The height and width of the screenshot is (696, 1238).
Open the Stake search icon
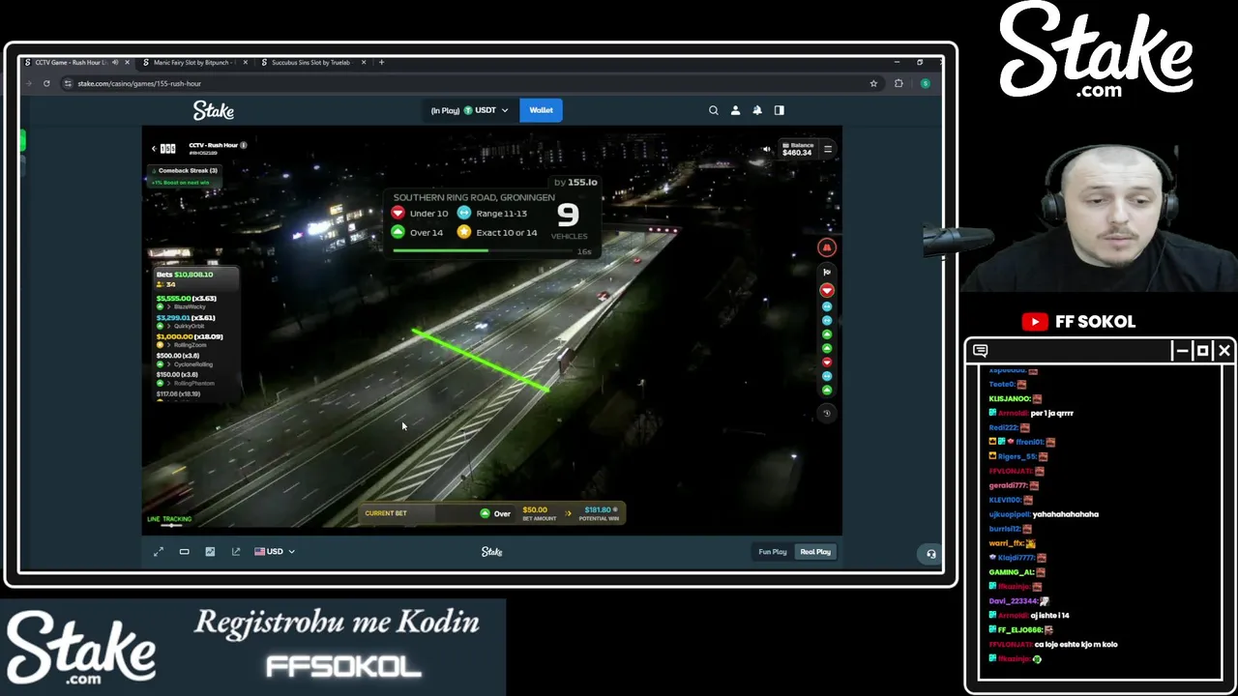[x=714, y=110]
